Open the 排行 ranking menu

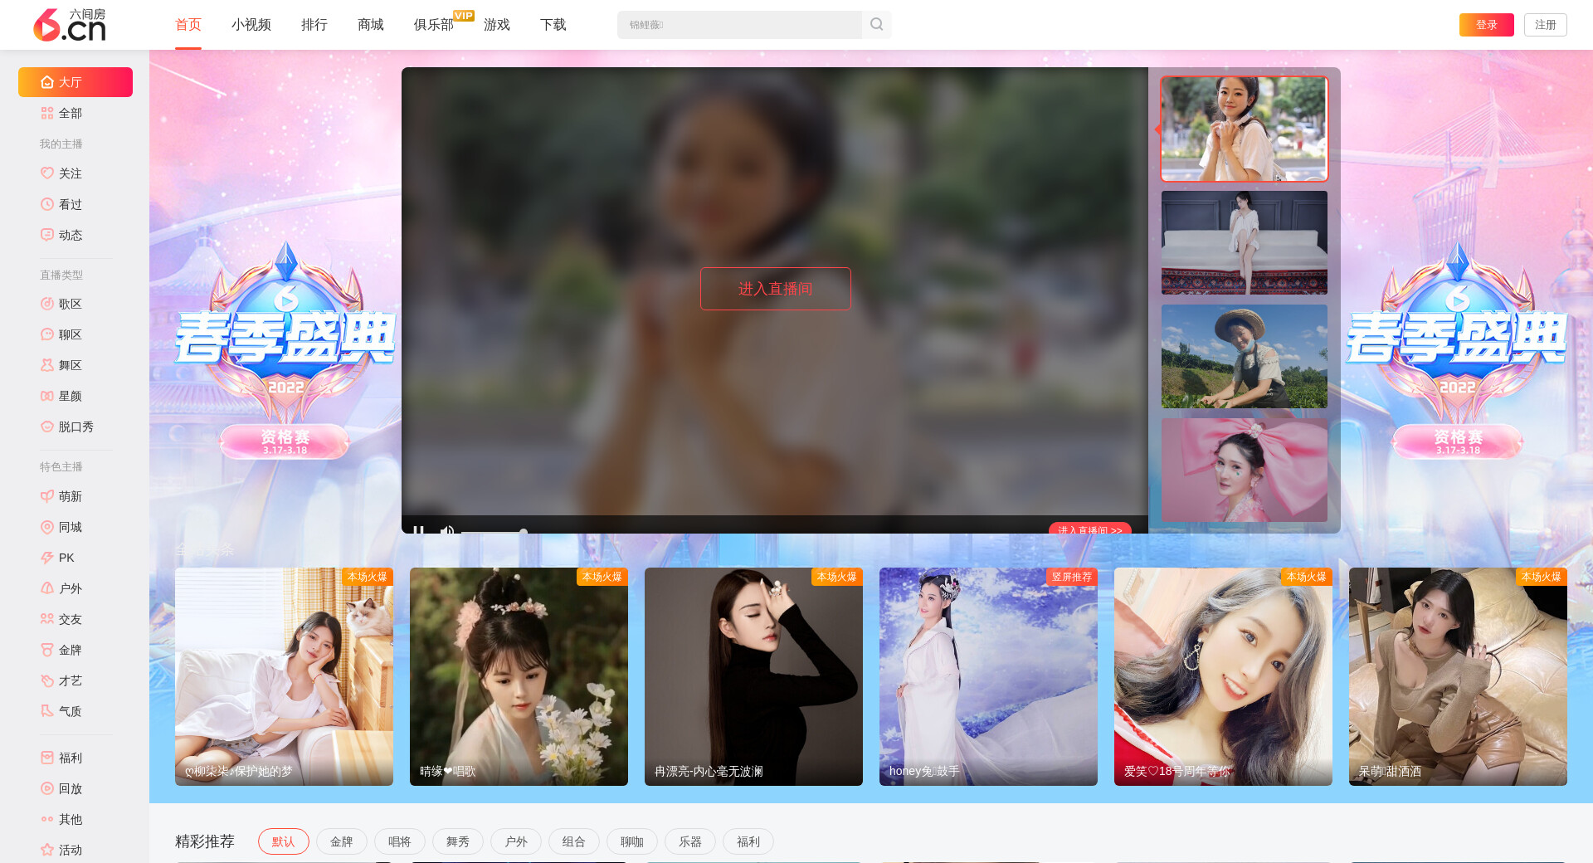pos(314,25)
